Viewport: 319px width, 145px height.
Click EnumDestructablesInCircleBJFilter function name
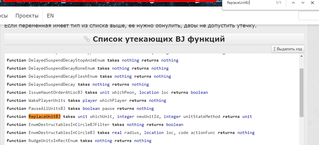[69, 125]
